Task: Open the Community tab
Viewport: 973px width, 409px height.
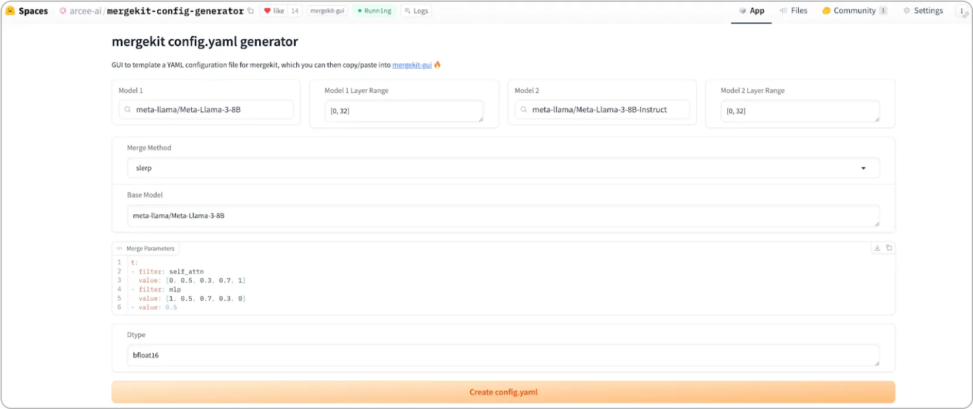Action: tap(854, 11)
